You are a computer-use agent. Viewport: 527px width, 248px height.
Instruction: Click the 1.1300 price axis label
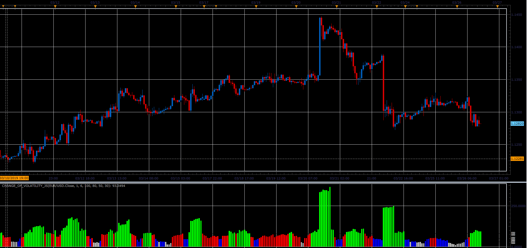pos(516,112)
